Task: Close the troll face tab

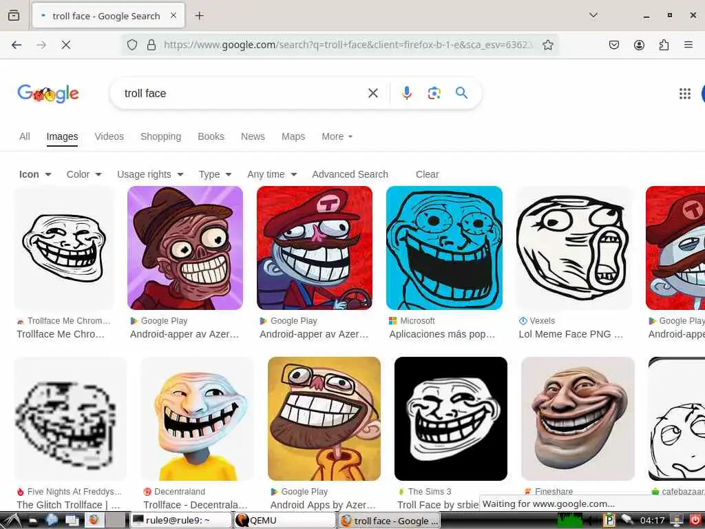Action: tap(173, 16)
